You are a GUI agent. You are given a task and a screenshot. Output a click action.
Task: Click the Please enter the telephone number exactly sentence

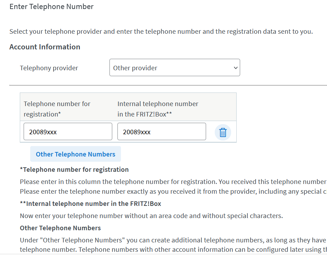(173, 191)
